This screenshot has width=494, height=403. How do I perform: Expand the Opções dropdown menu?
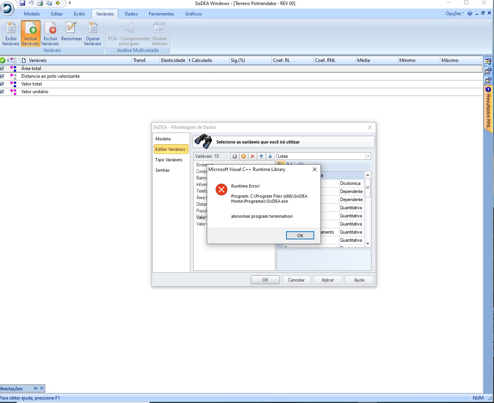455,14
